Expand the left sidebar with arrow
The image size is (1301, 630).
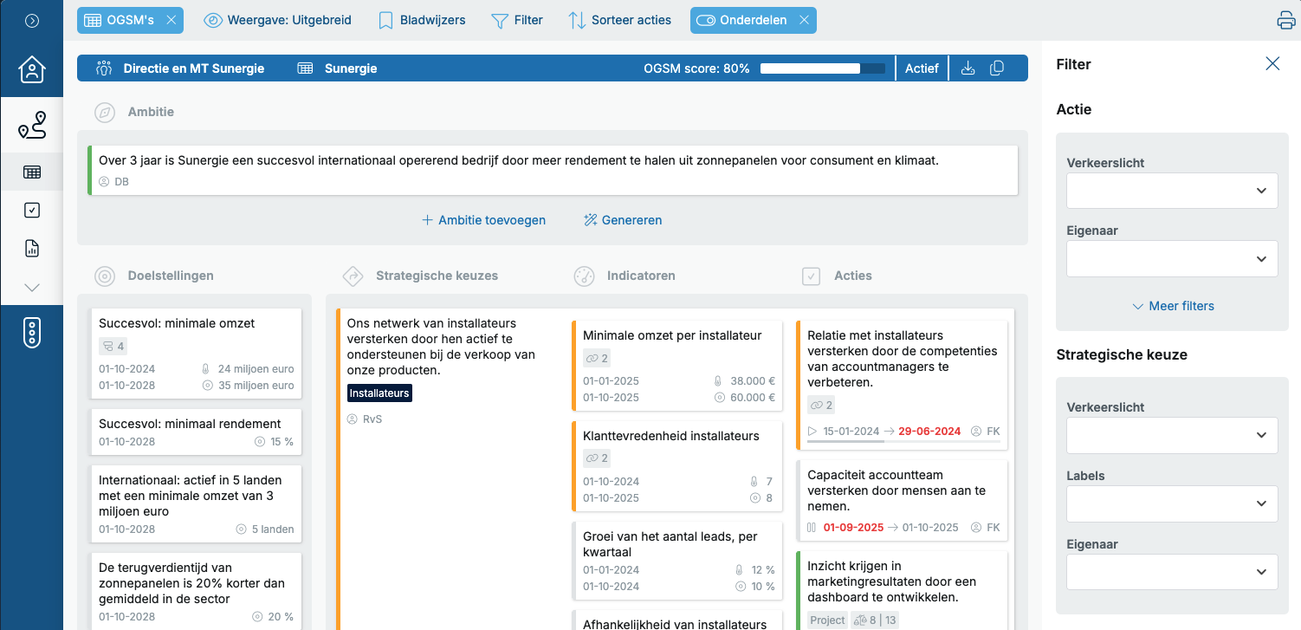click(x=32, y=21)
